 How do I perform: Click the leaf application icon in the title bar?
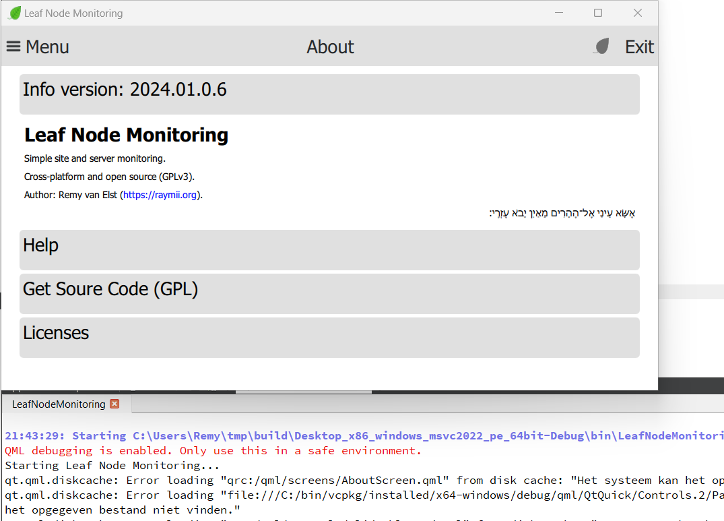[13, 12]
